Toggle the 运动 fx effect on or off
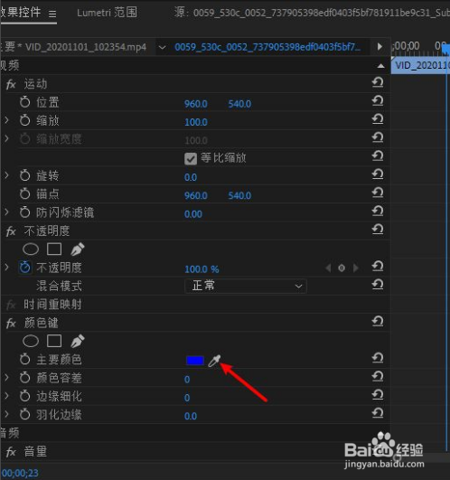 pyautogui.click(x=11, y=84)
